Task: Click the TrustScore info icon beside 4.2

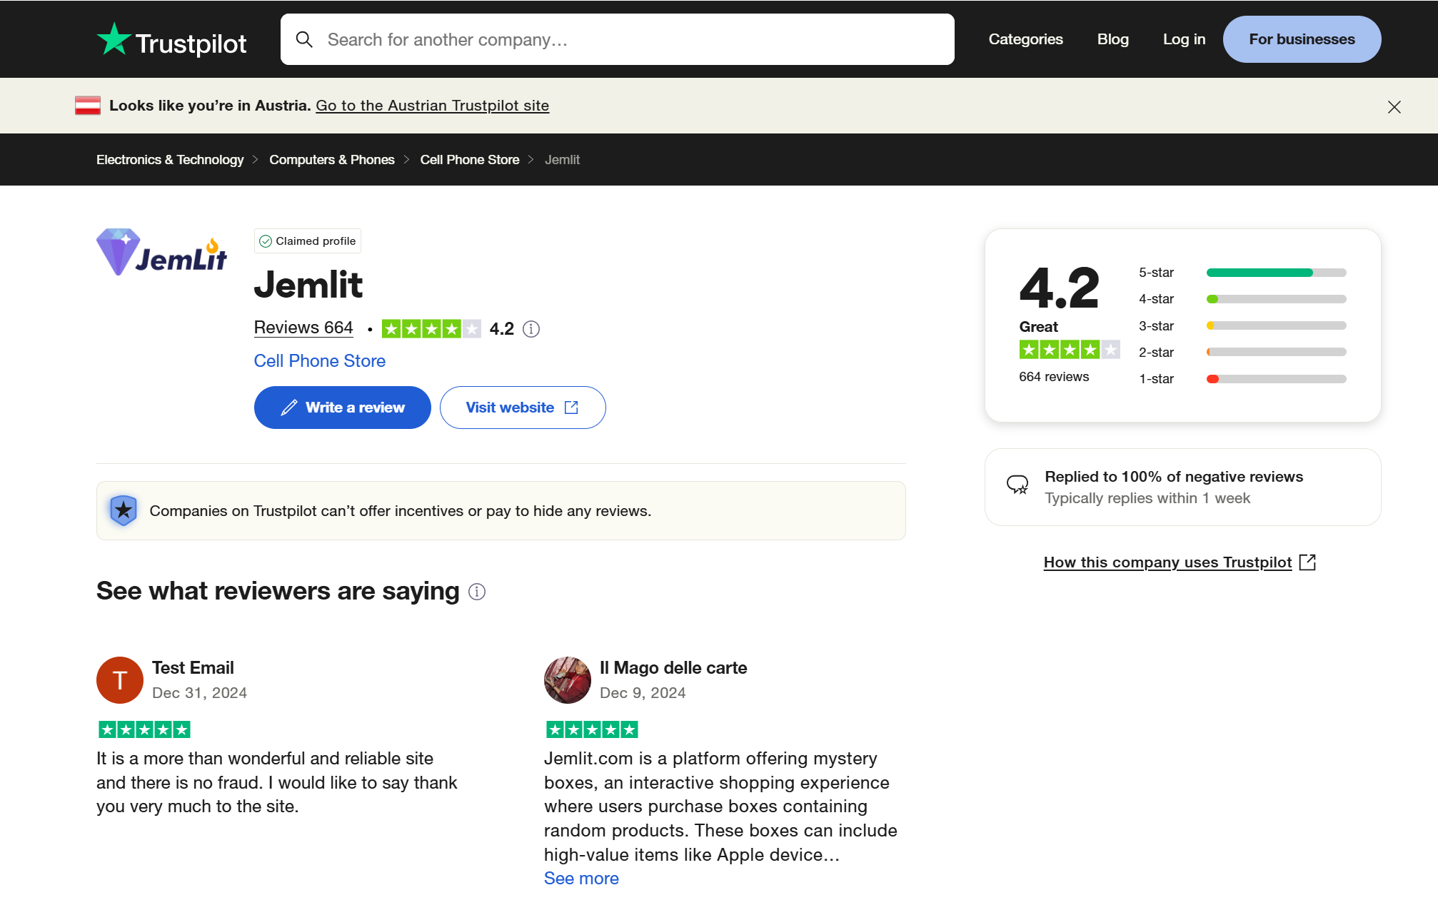Action: coord(531,329)
